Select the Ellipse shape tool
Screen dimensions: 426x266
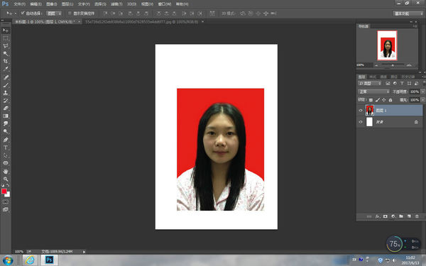[x=6, y=163]
